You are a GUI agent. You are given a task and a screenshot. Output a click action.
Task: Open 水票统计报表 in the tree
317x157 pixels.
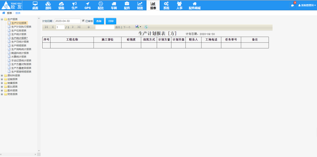tap(19, 57)
